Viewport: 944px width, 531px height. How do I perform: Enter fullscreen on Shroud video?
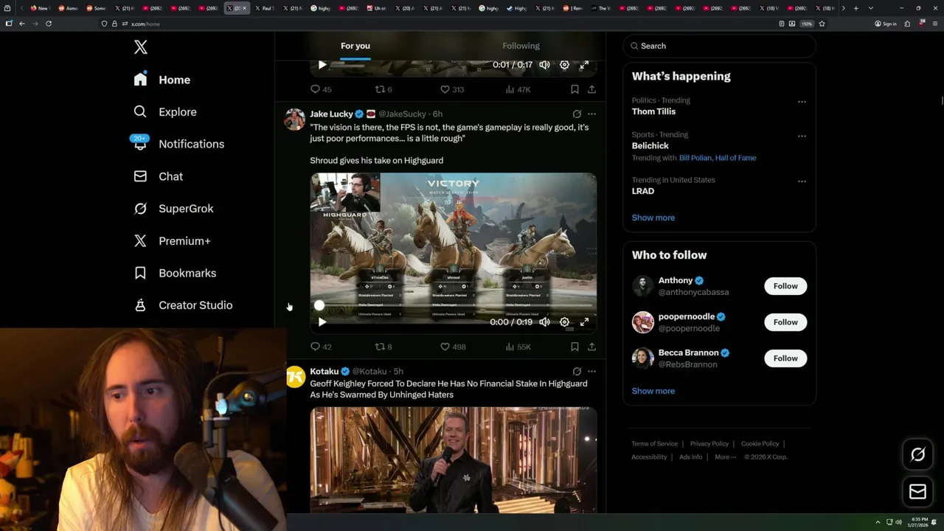pos(584,322)
